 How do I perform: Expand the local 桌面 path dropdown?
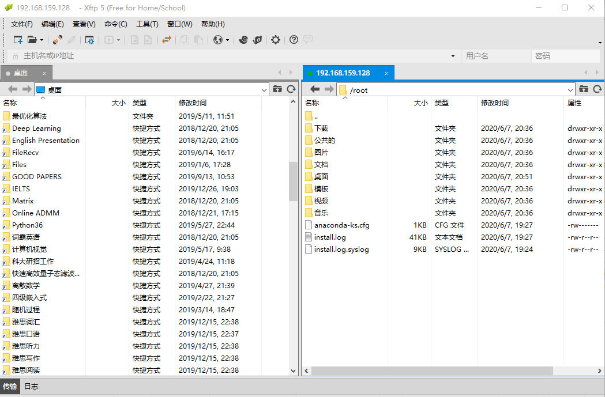(264, 90)
